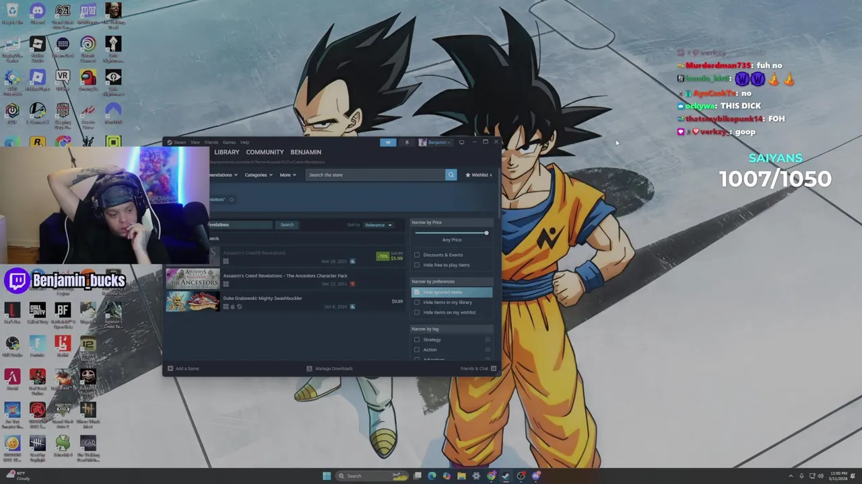Open the Steam menu

click(x=178, y=143)
